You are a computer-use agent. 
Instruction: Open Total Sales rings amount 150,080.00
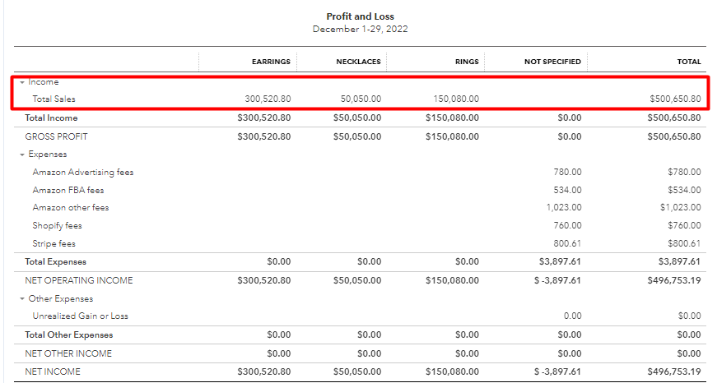(x=456, y=99)
